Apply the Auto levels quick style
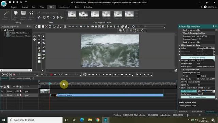 pyautogui.click(x=83, y=15)
